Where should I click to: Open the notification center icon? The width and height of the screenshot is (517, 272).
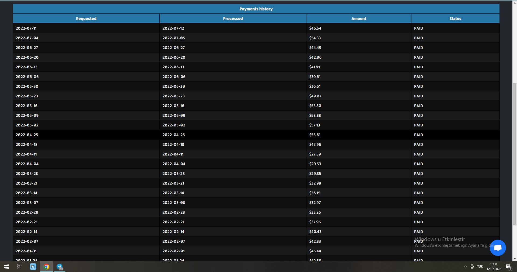(508, 267)
